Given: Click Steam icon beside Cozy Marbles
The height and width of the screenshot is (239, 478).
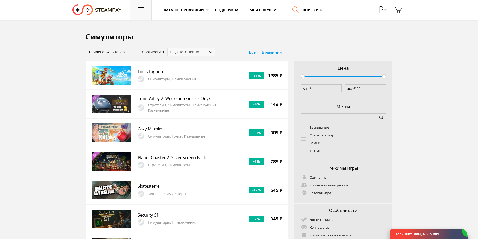Looking at the screenshot, I should pyautogui.click(x=141, y=136).
